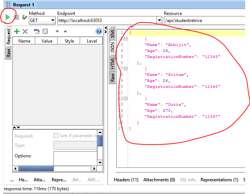Open the request He... tab
Image resolution: width=250 pixels, height=194 pixels.
coord(23,180)
